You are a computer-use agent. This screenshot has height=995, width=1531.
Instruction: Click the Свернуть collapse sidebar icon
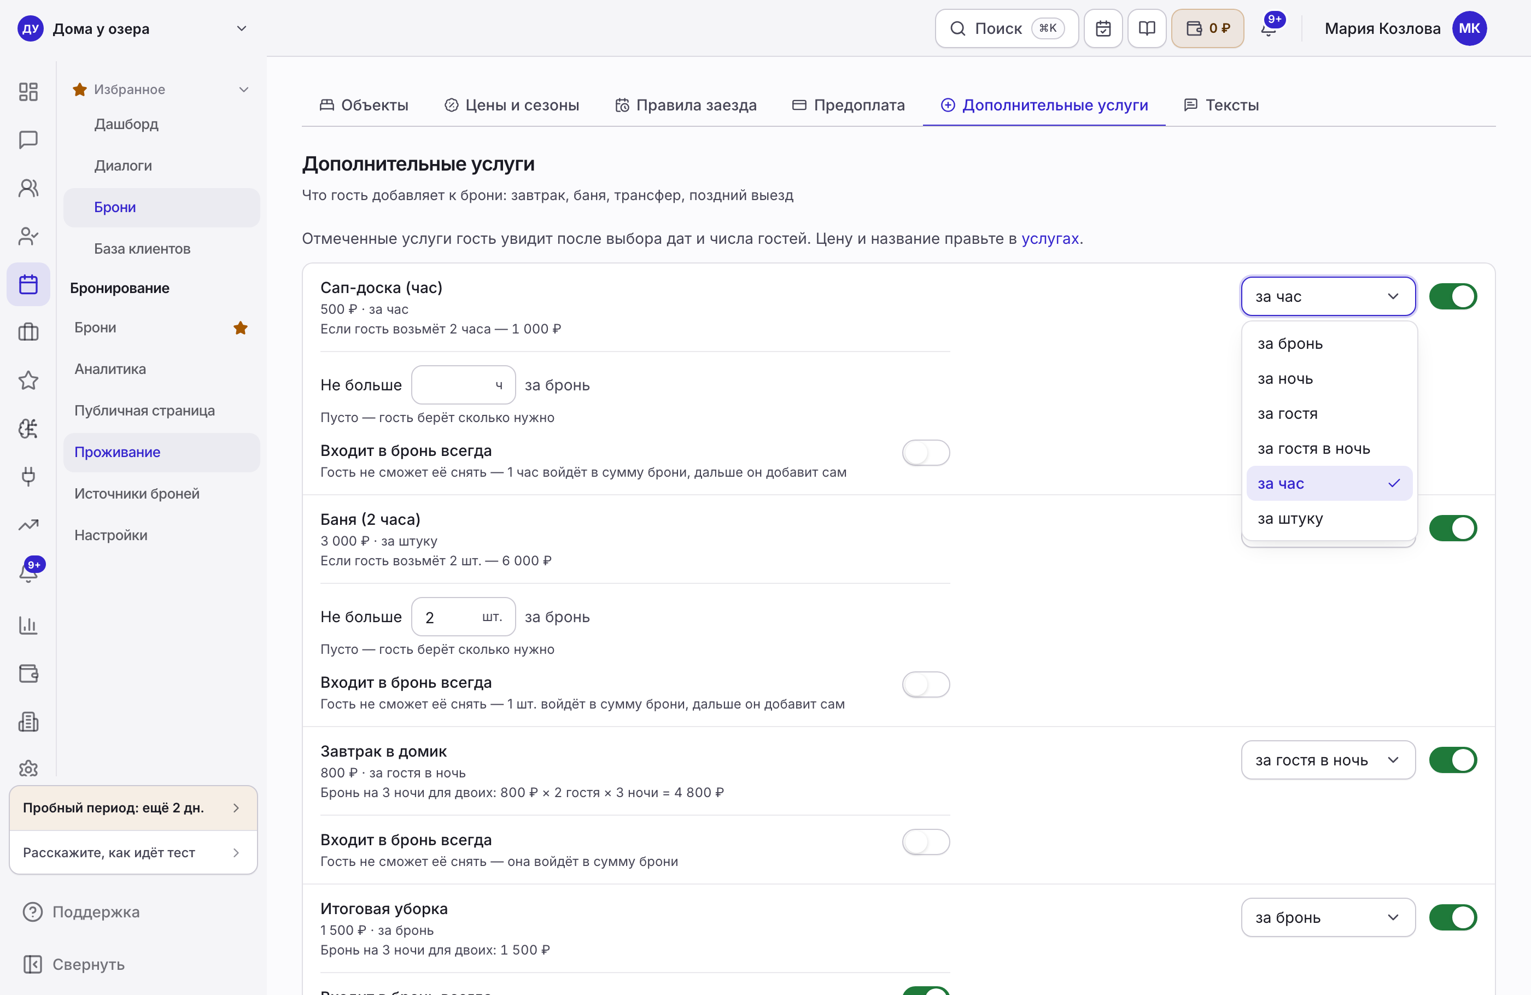33,964
